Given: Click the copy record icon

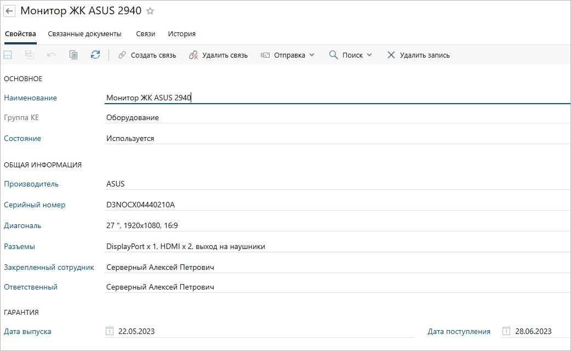Looking at the screenshot, I should point(73,55).
